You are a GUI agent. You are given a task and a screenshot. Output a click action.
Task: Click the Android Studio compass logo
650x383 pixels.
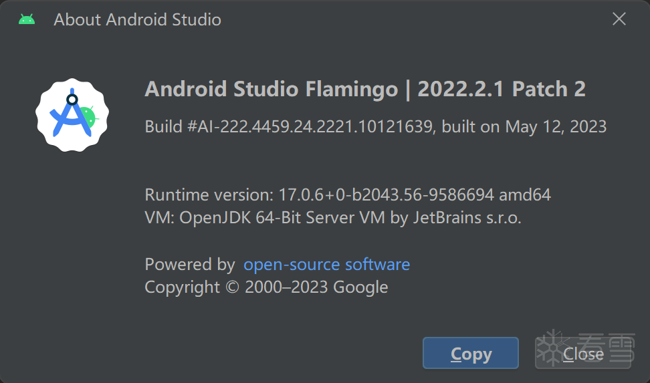click(x=72, y=114)
